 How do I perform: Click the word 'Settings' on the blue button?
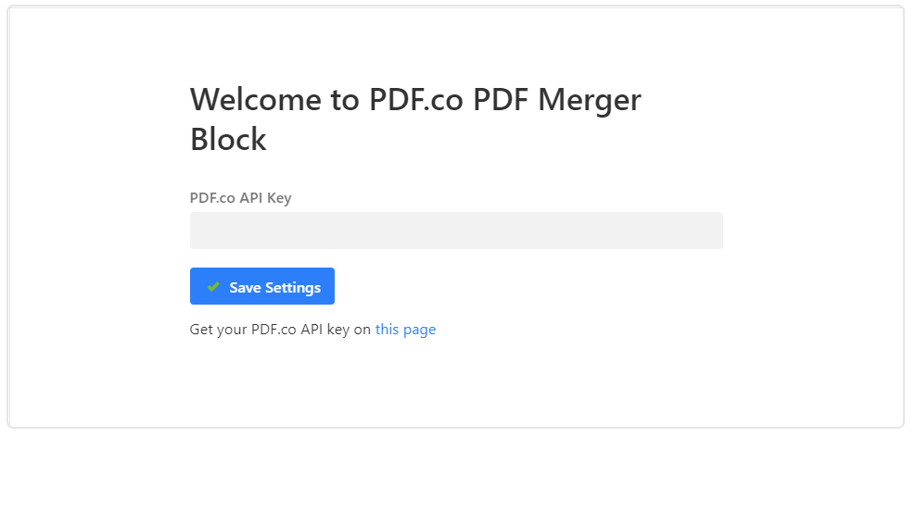(293, 288)
